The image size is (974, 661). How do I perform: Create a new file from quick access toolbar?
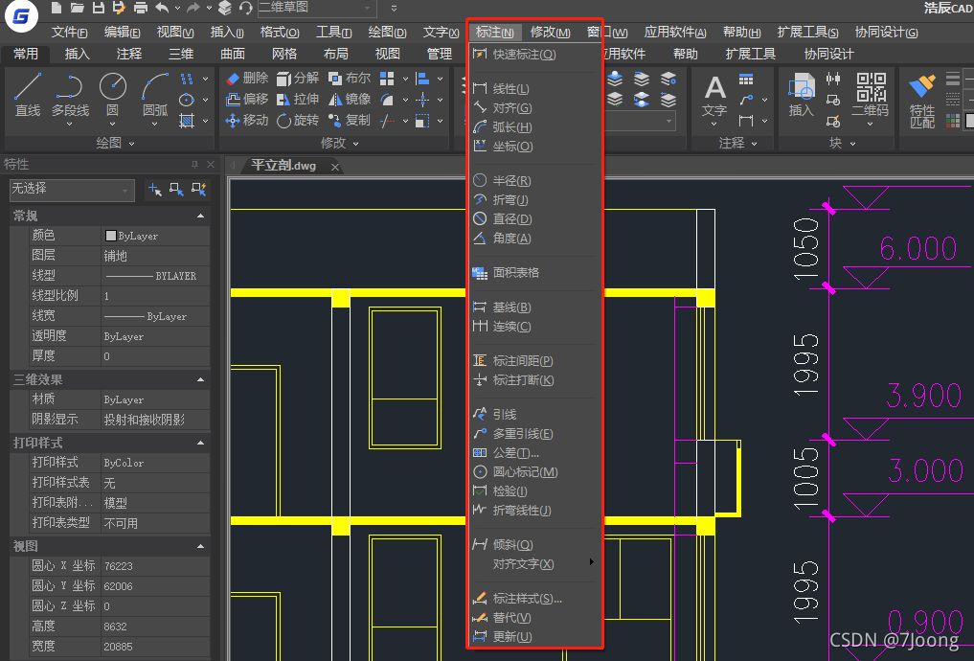57,8
